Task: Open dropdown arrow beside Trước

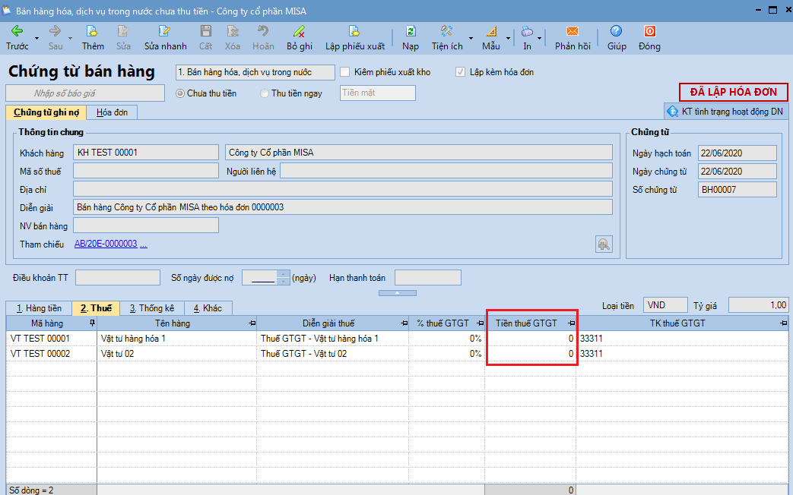Action: pyautogui.click(x=36, y=39)
